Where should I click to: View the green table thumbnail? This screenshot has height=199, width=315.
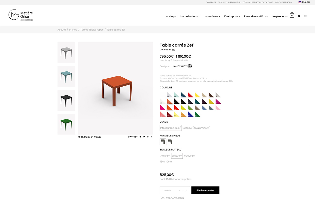pos(66,124)
